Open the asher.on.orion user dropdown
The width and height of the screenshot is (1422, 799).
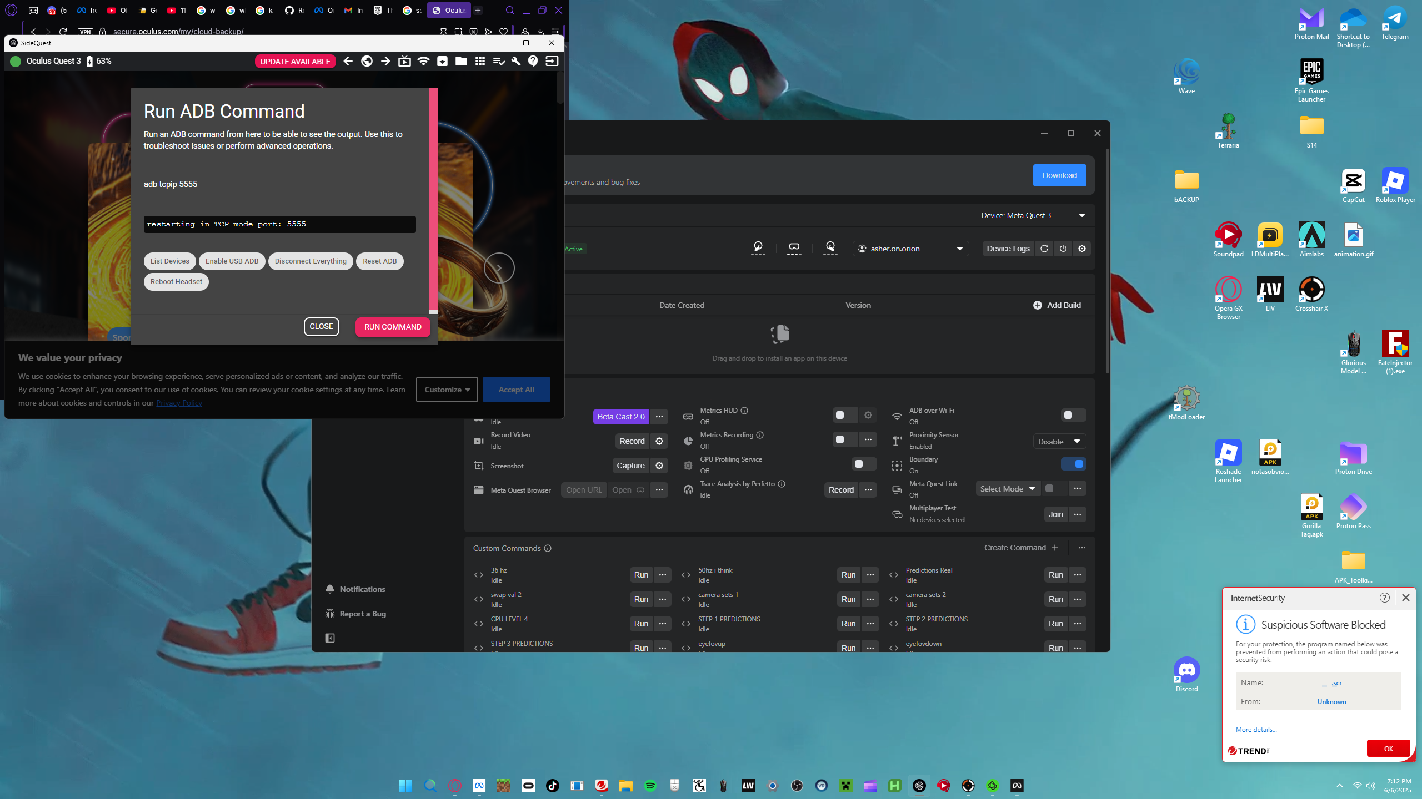910,249
